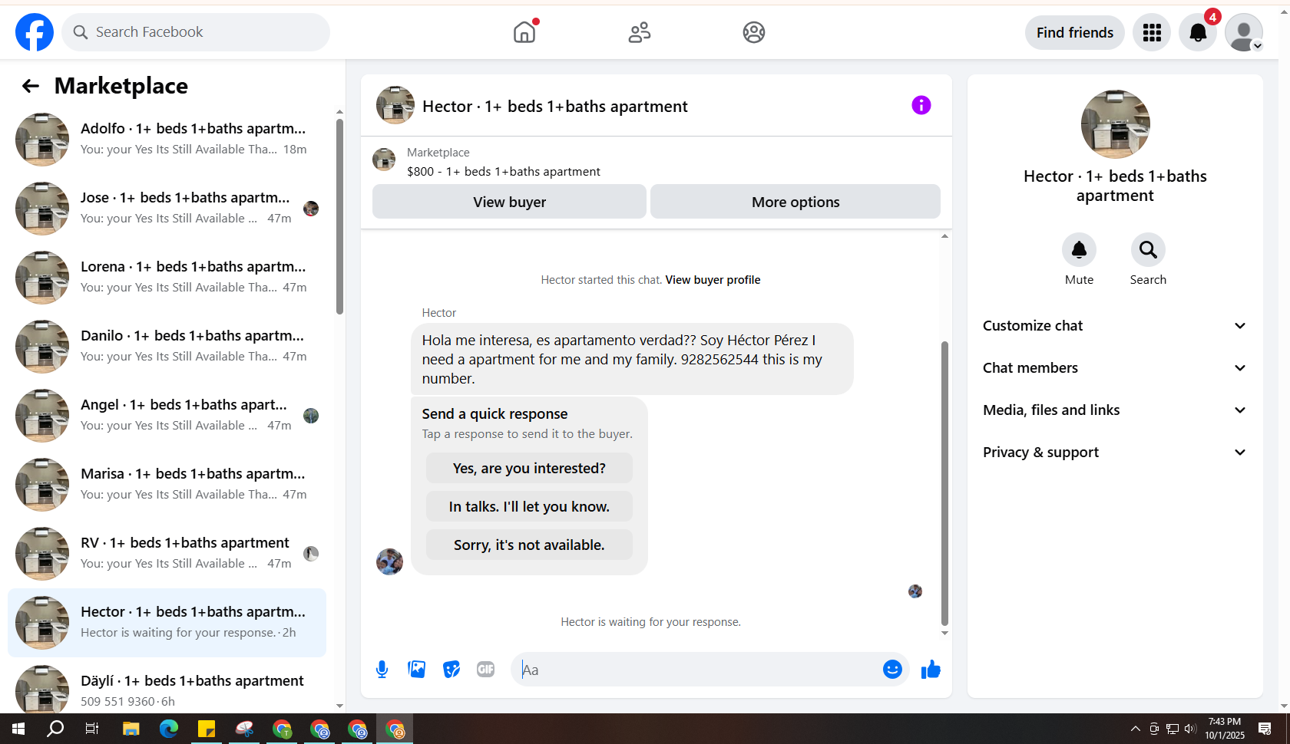Focus the Search Facebook field
The width and height of the screenshot is (1290, 744).
coord(196,32)
